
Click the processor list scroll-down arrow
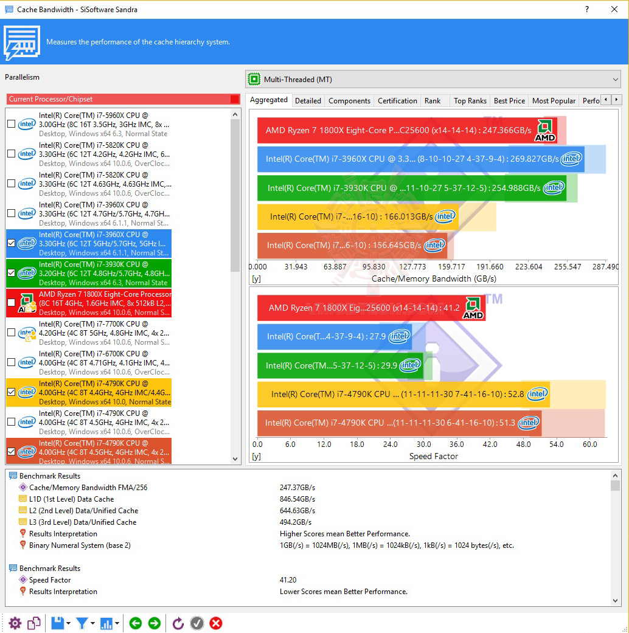tap(235, 459)
